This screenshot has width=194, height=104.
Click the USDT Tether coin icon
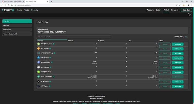point(39,76)
